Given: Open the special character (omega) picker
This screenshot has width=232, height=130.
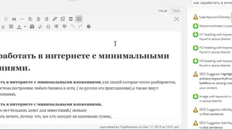Looking at the screenshot, I should [48, 26].
